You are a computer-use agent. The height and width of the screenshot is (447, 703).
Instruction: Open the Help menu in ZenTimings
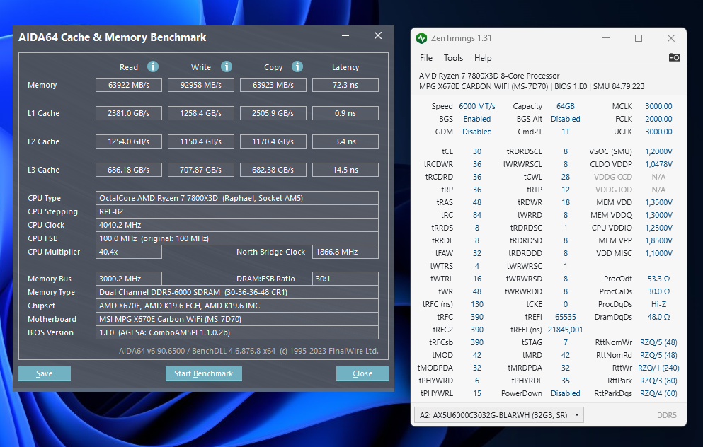click(x=483, y=58)
